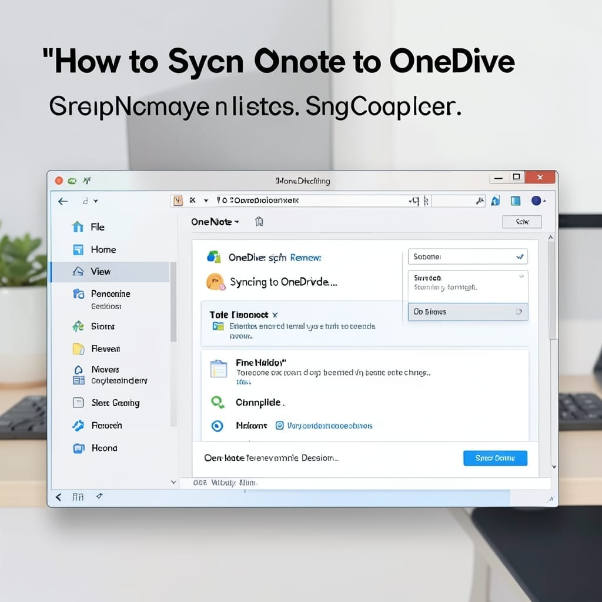The height and width of the screenshot is (602, 602).
Task: Click the Renew link in OneDrive header
Action: coord(306,257)
